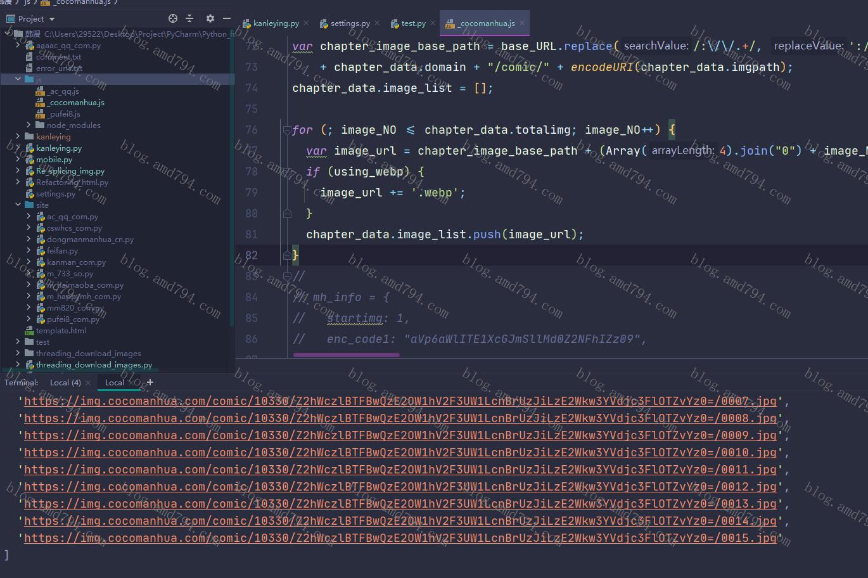This screenshot has width=868, height=578.
Task: Open the Project view dropdown
Action: (x=52, y=19)
